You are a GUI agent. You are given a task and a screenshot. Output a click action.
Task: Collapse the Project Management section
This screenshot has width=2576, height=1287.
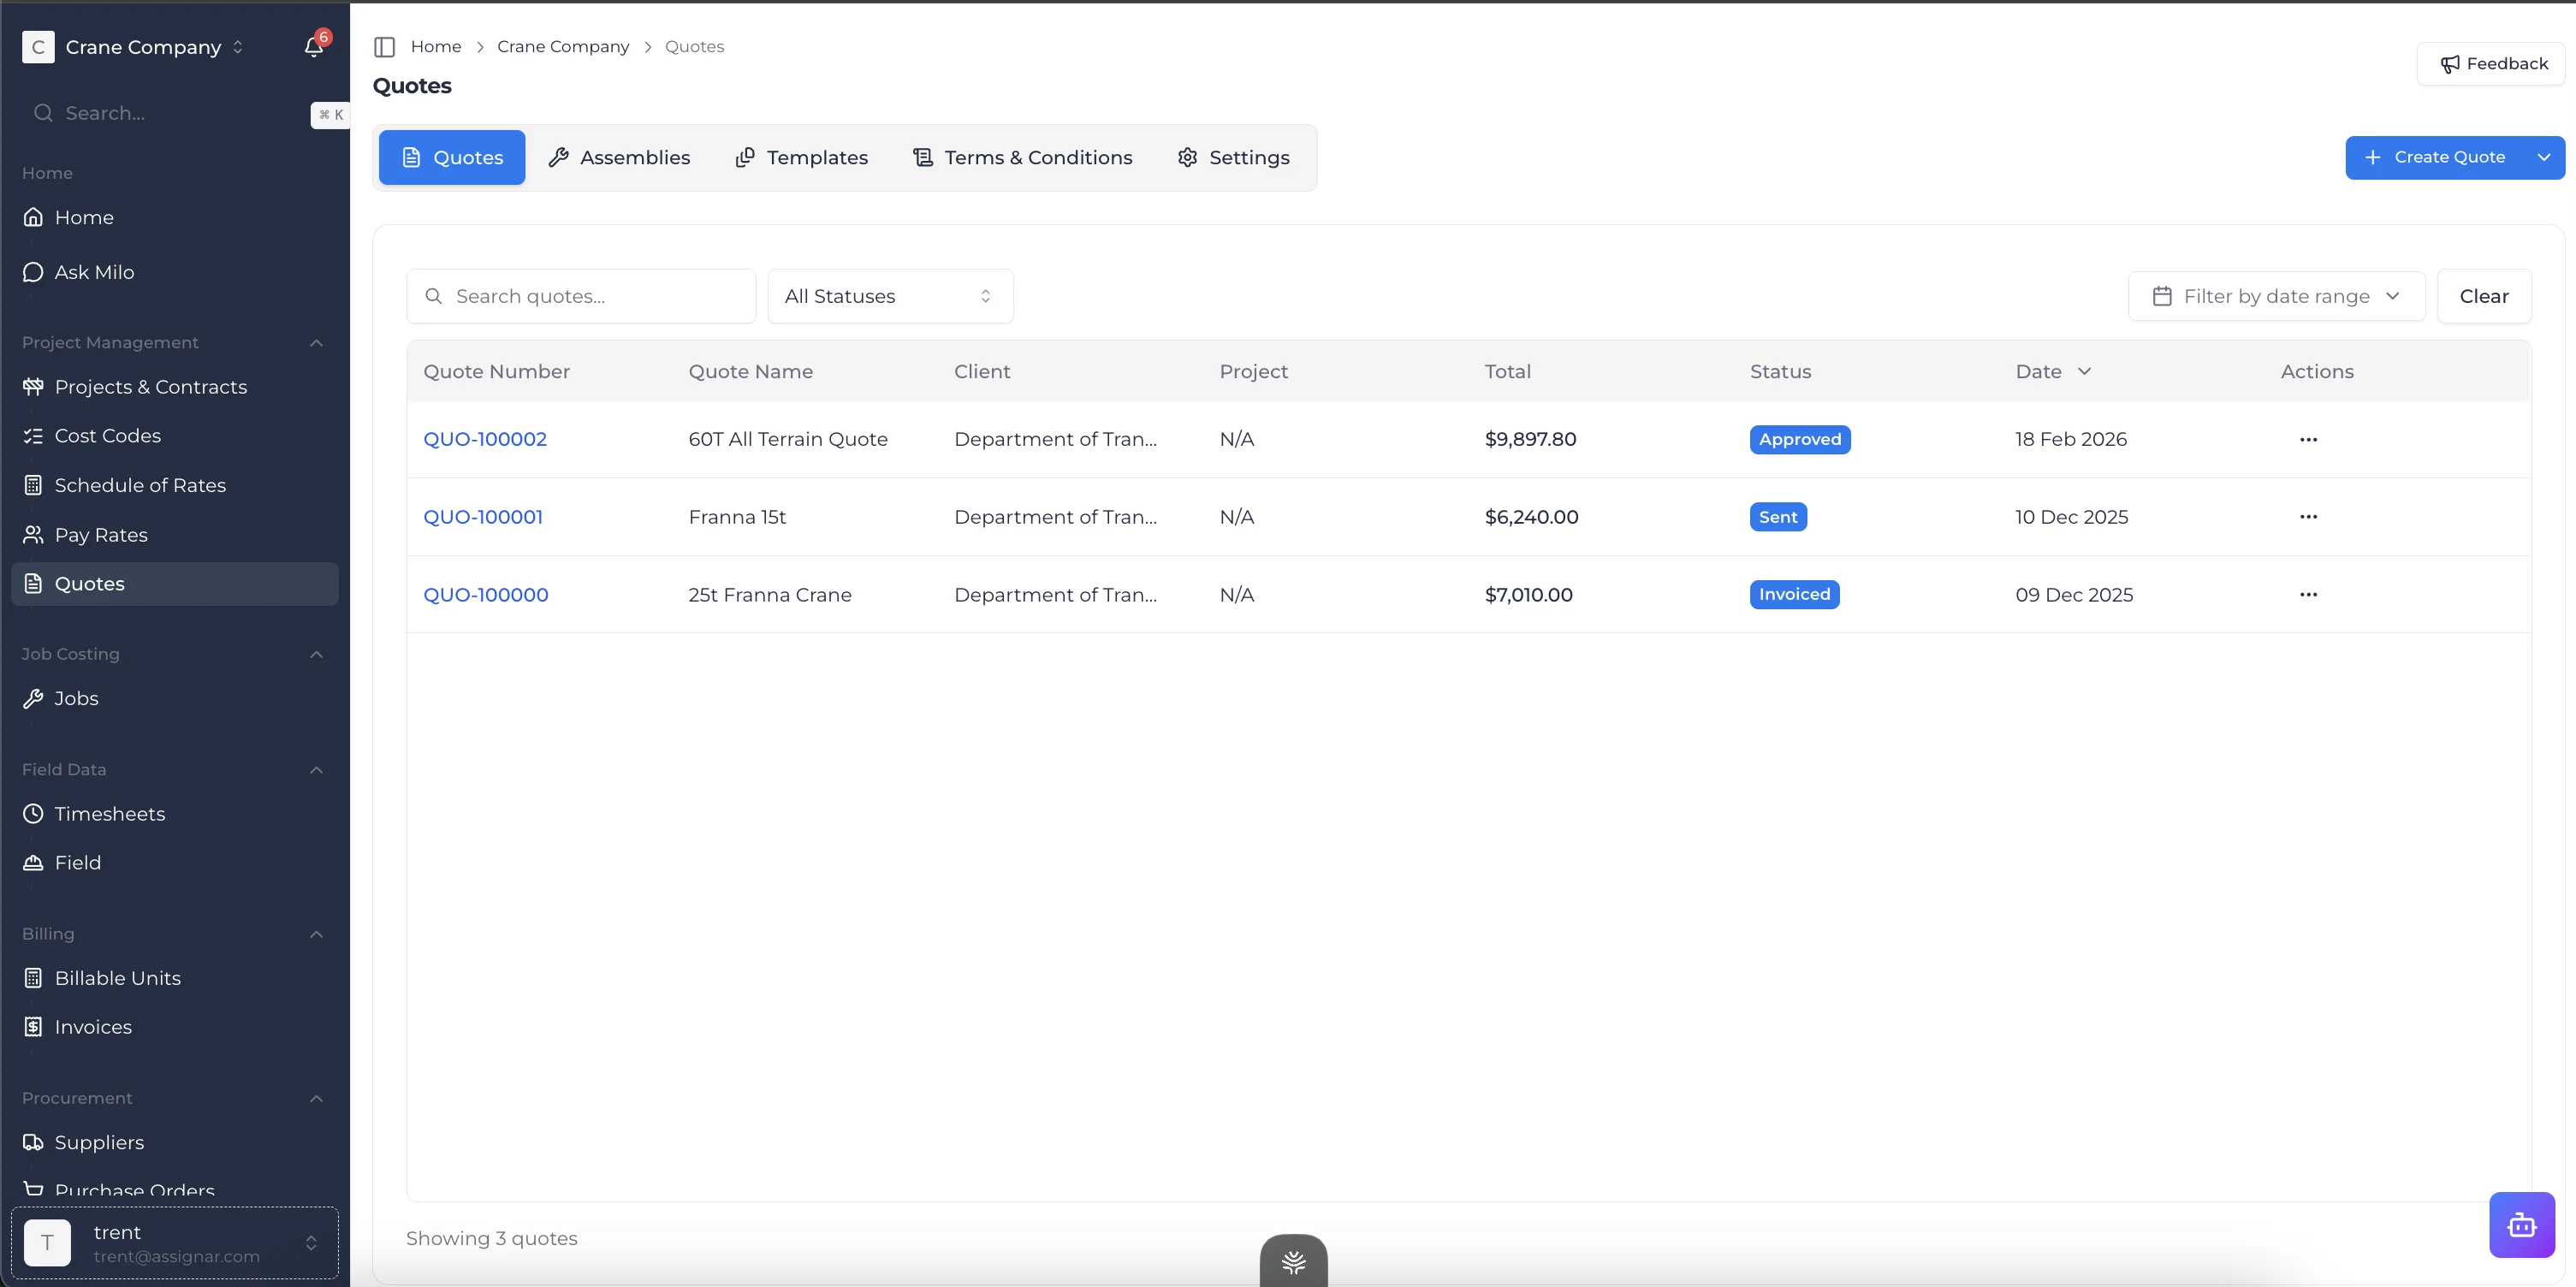tap(316, 343)
